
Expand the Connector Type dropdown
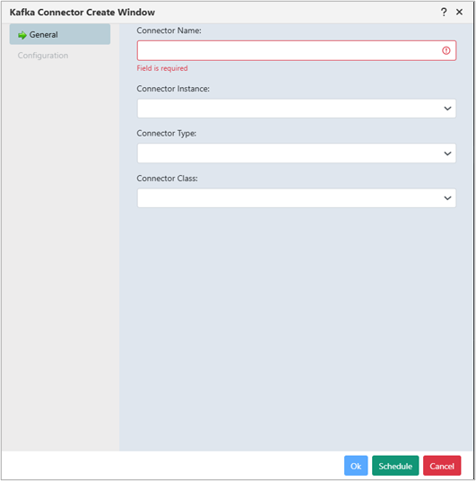pyautogui.click(x=297, y=153)
